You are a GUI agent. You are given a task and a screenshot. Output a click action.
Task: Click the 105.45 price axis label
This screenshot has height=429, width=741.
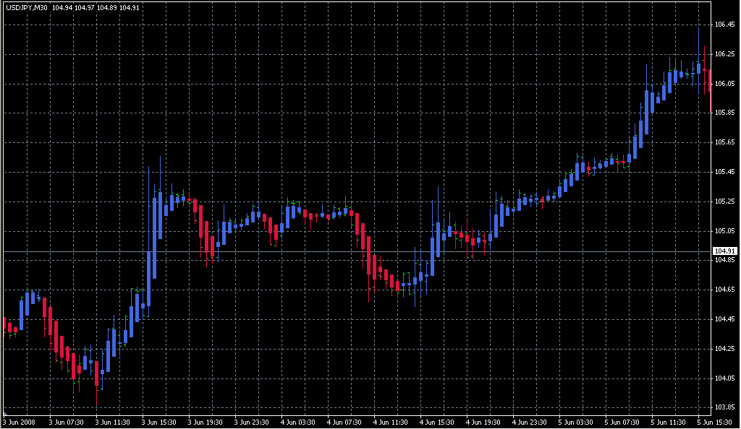tap(724, 172)
